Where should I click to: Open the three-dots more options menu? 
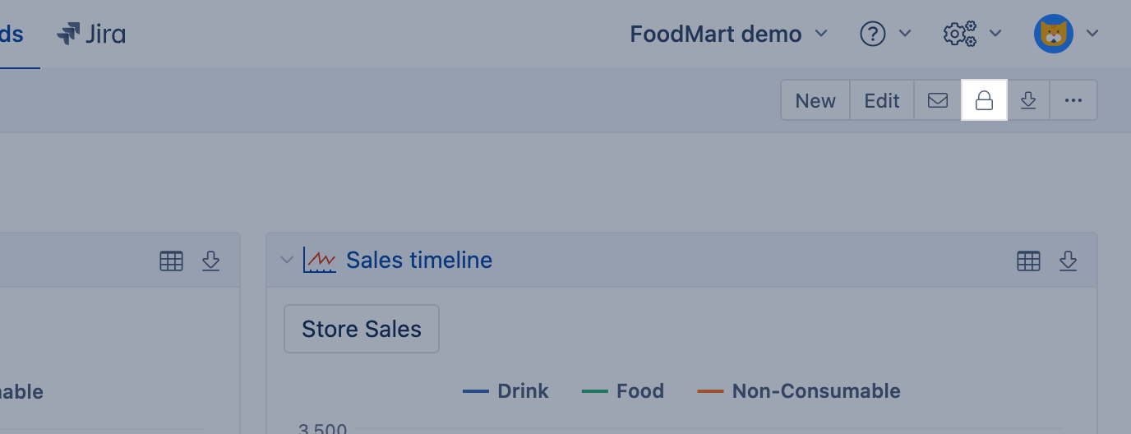[1073, 100]
